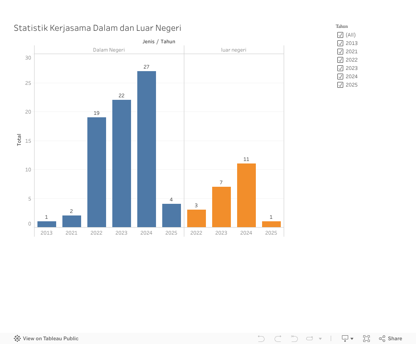The width and height of the screenshot is (416, 344).
Task: Toggle the (All) year checkbox
Action: [x=340, y=35]
